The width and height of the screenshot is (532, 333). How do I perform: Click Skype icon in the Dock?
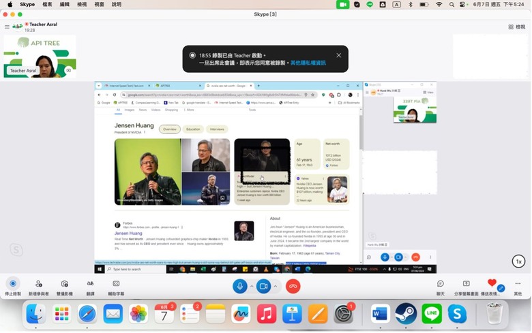[x=457, y=314]
